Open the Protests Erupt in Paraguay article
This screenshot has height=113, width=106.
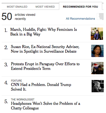(45, 66)
